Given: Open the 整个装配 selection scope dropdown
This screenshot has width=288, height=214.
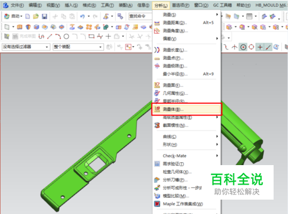Looking at the screenshot, I should click(x=78, y=47).
